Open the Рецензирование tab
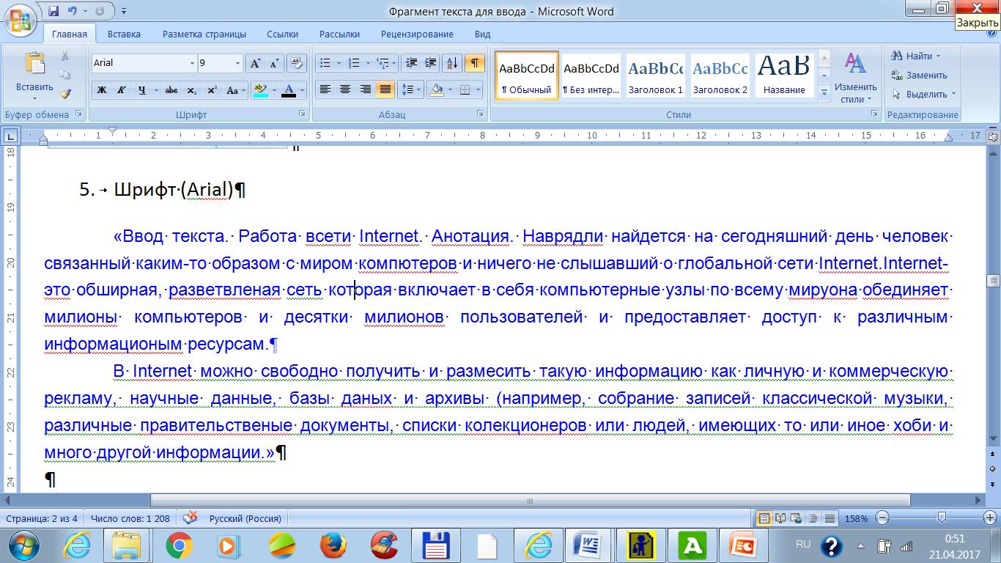The width and height of the screenshot is (1001, 563). coord(417,34)
